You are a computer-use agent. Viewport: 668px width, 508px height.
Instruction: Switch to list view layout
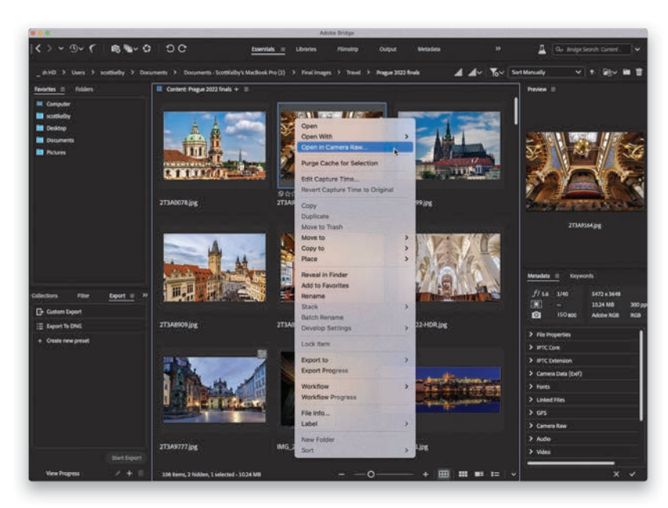click(495, 474)
